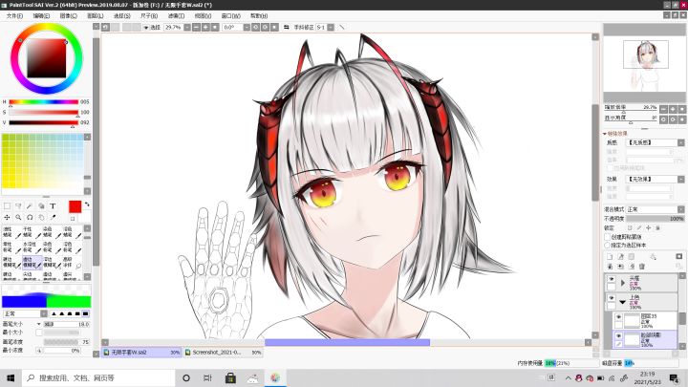Create a new layer in layer panel
The height and width of the screenshot is (387, 688).
click(x=610, y=257)
